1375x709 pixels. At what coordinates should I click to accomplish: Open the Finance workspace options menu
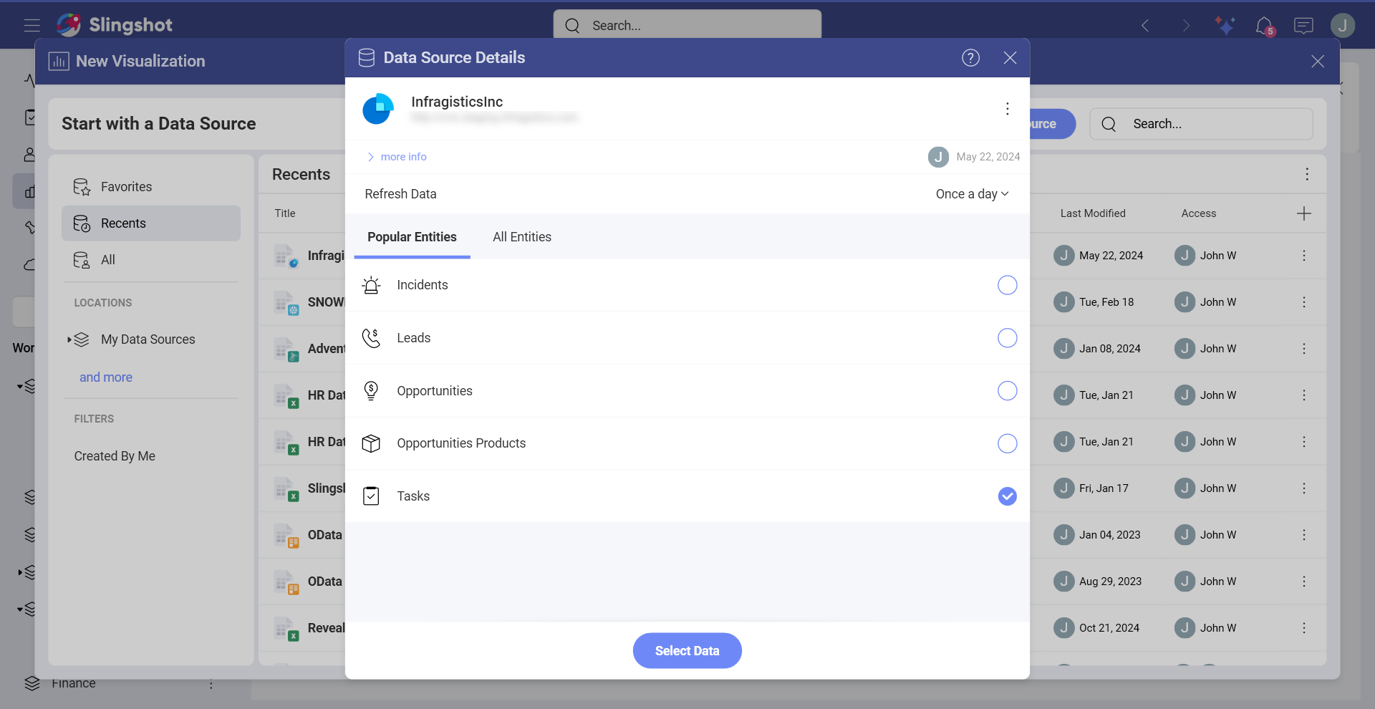(211, 684)
